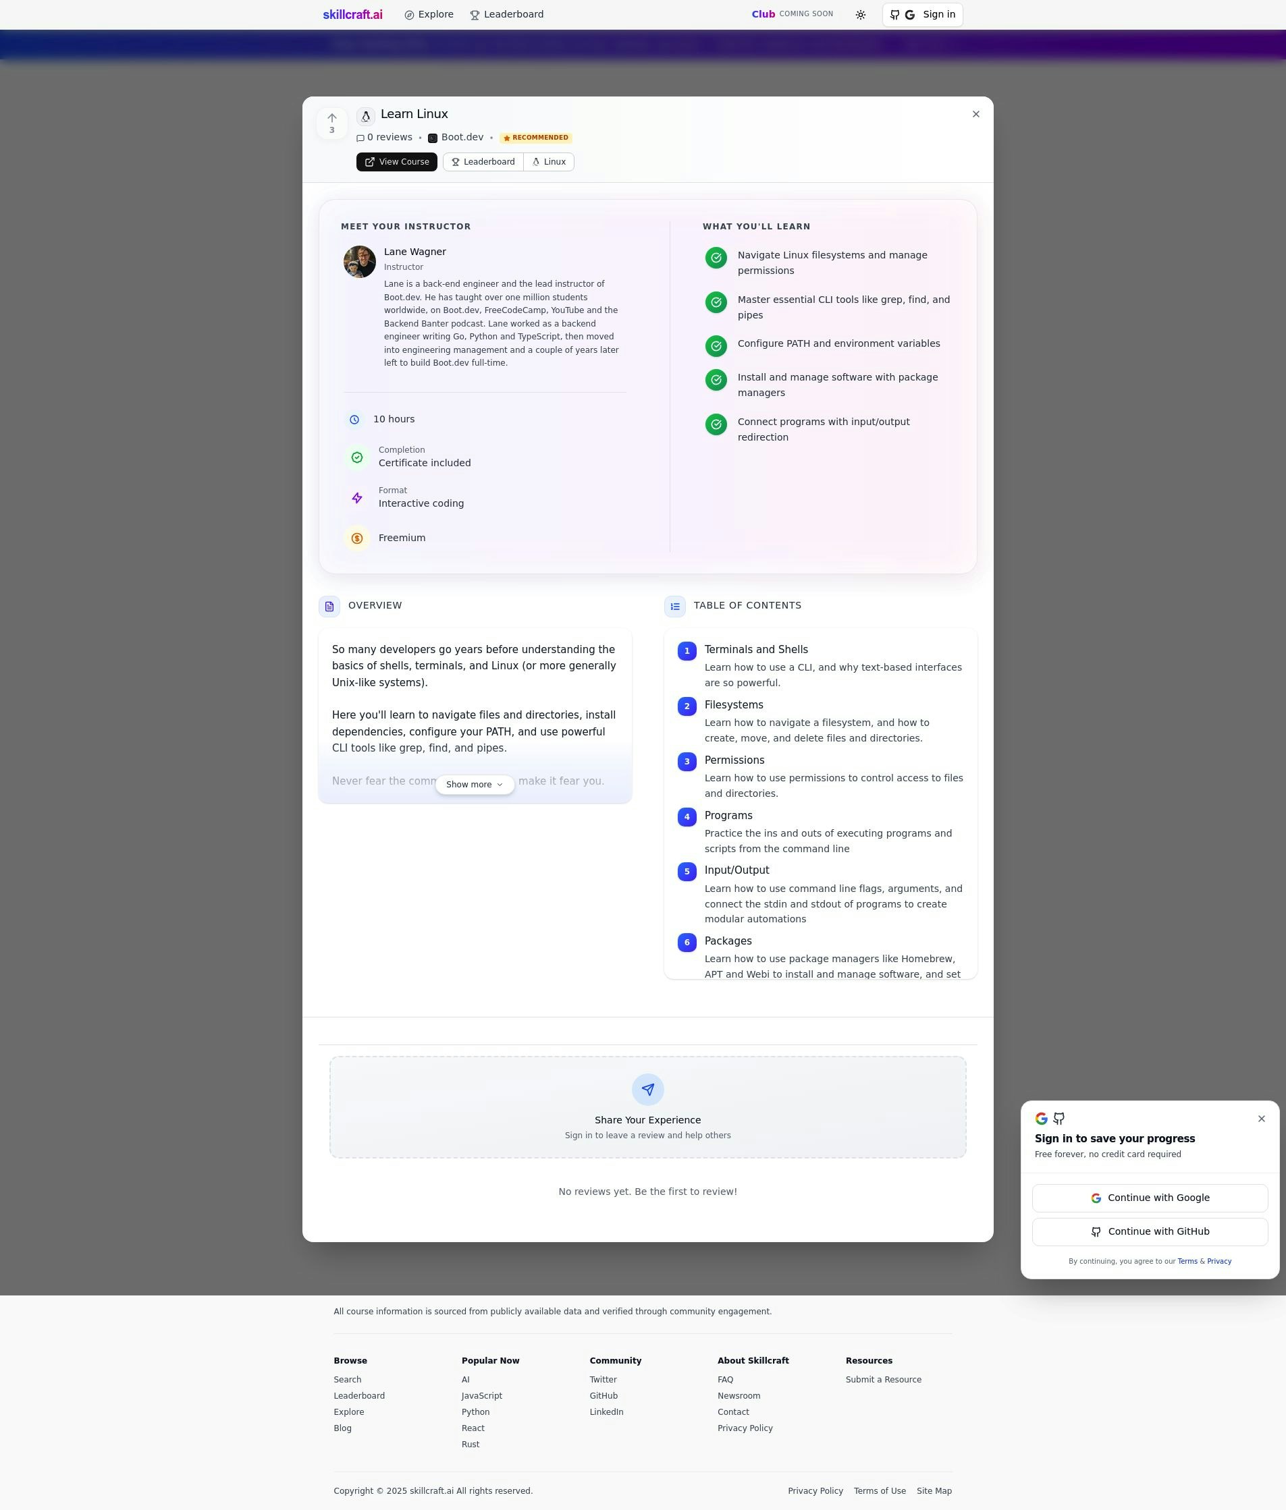Select chapter 1 Terminals and Shells
The image size is (1286, 1510).
tap(820, 665)
